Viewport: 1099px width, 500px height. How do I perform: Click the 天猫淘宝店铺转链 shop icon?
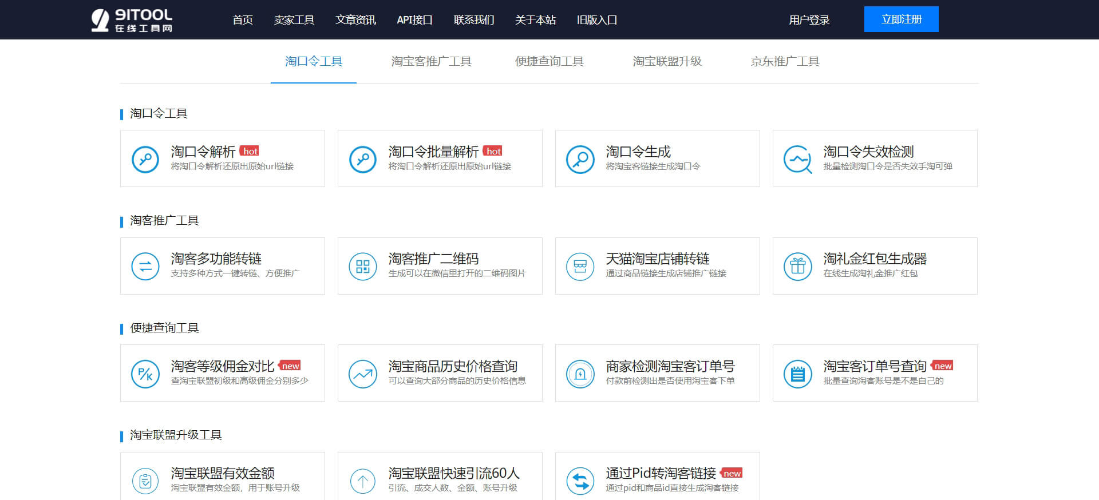[x=580, y=267]
